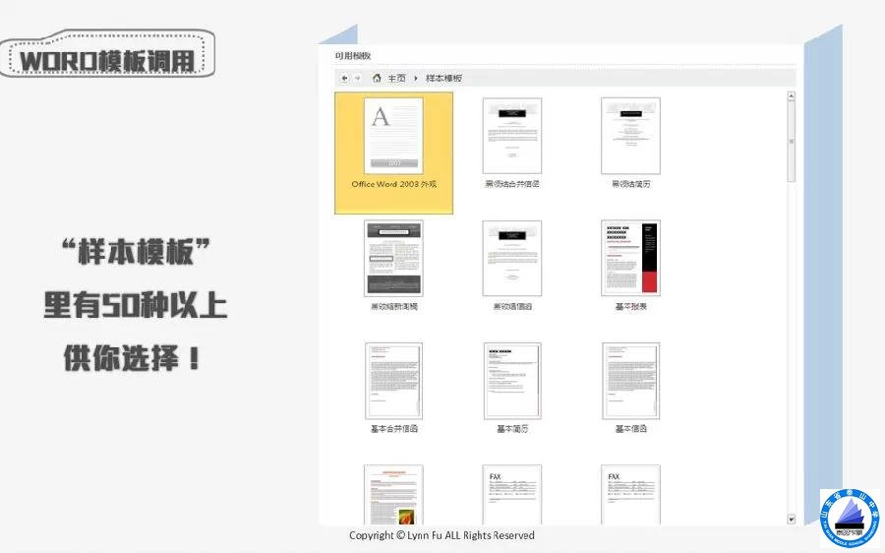Click the back arrow navigation button
This screenshot has width=885, height=553.
pyautogui.click(x=344, y=78)
